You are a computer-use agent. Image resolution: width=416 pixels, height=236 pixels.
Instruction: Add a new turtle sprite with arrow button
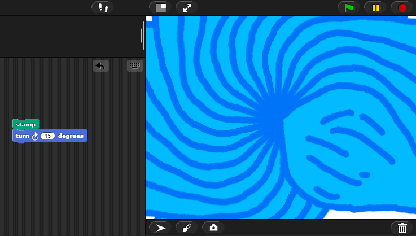(160, 228)
